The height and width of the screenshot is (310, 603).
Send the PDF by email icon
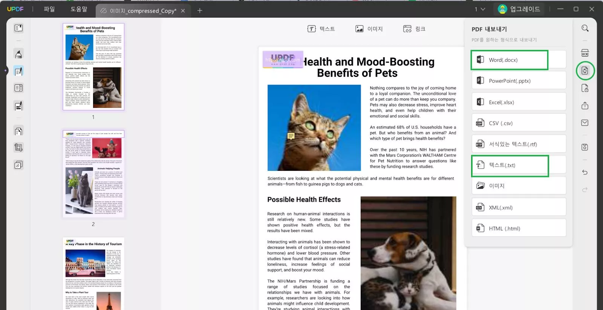[x=585, y=123]
